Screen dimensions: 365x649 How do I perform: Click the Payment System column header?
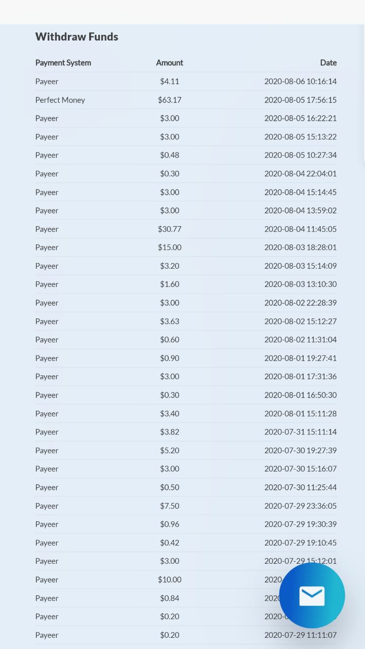(63, 63)
